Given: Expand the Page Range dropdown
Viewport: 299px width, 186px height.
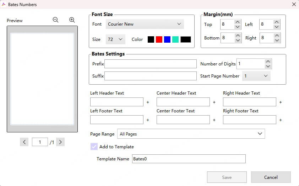Looking at the screenshot, I should point(191,134).
